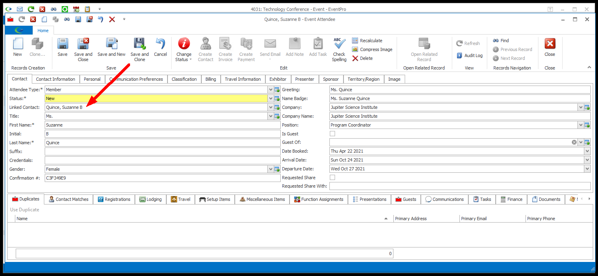The image size is (598, 276).
Task: Expand the Position dropdown arrow
Action: point(581,125)
